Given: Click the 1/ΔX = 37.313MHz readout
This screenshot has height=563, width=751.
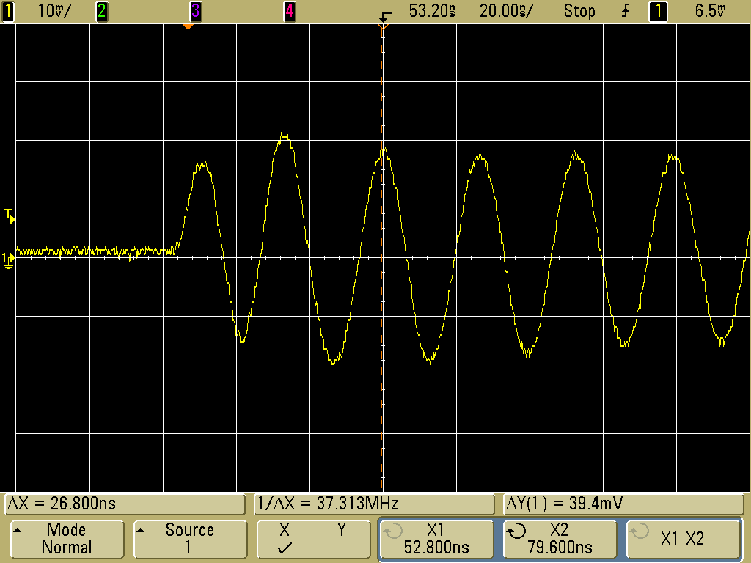Looking at the screenshot, I should click(375, 504).
